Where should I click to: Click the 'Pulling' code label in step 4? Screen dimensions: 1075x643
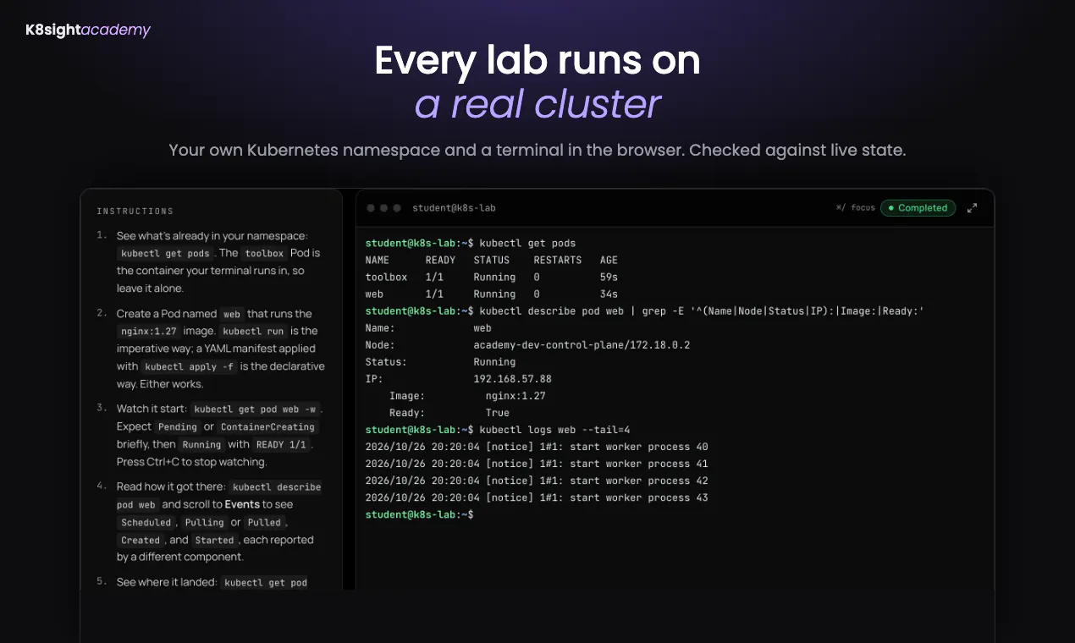(204, 523)
